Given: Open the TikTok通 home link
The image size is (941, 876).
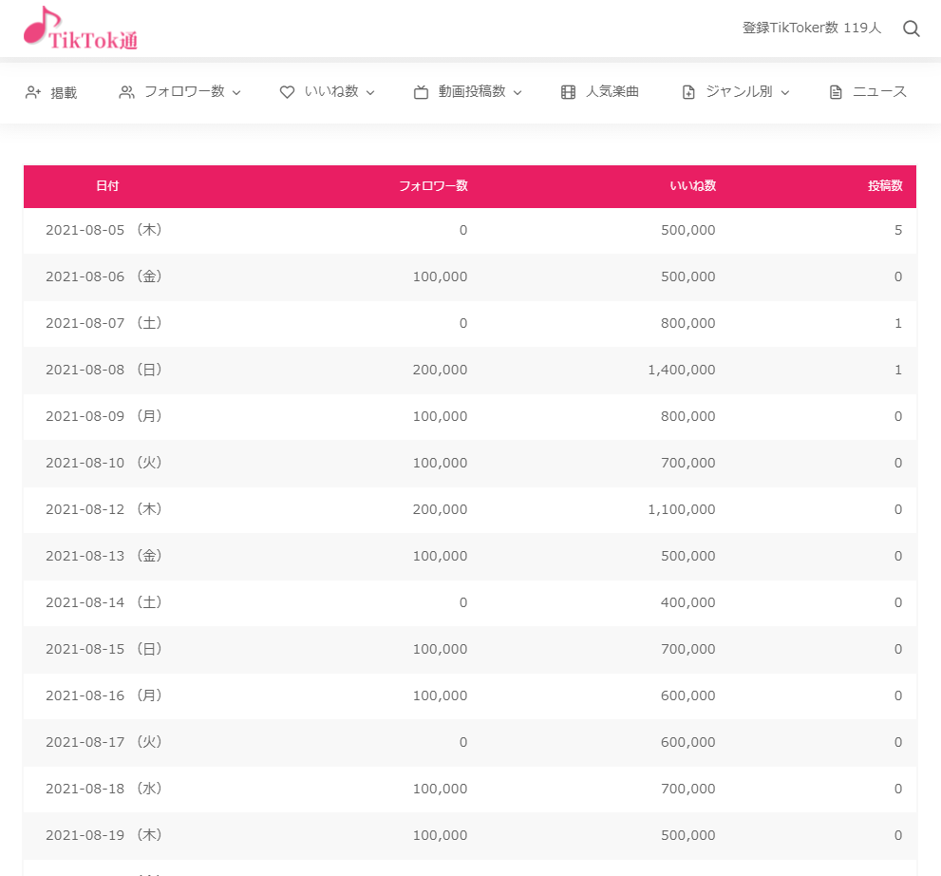Looking at the screenshot, I should [x=80, y=28].
